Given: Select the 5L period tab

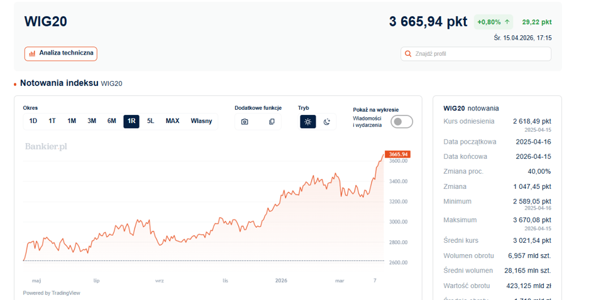Looking at the screenshot, I should 150,121.
